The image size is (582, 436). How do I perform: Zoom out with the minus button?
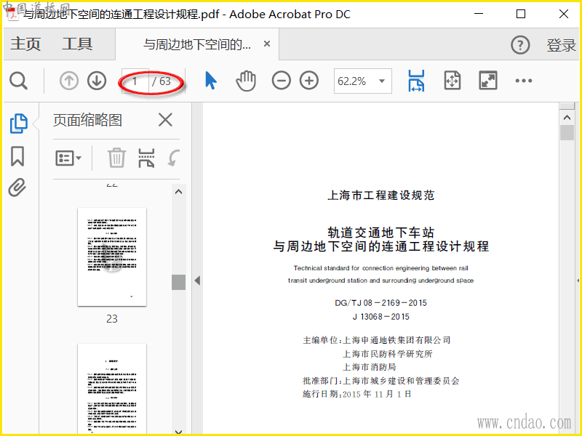point(281,81)
